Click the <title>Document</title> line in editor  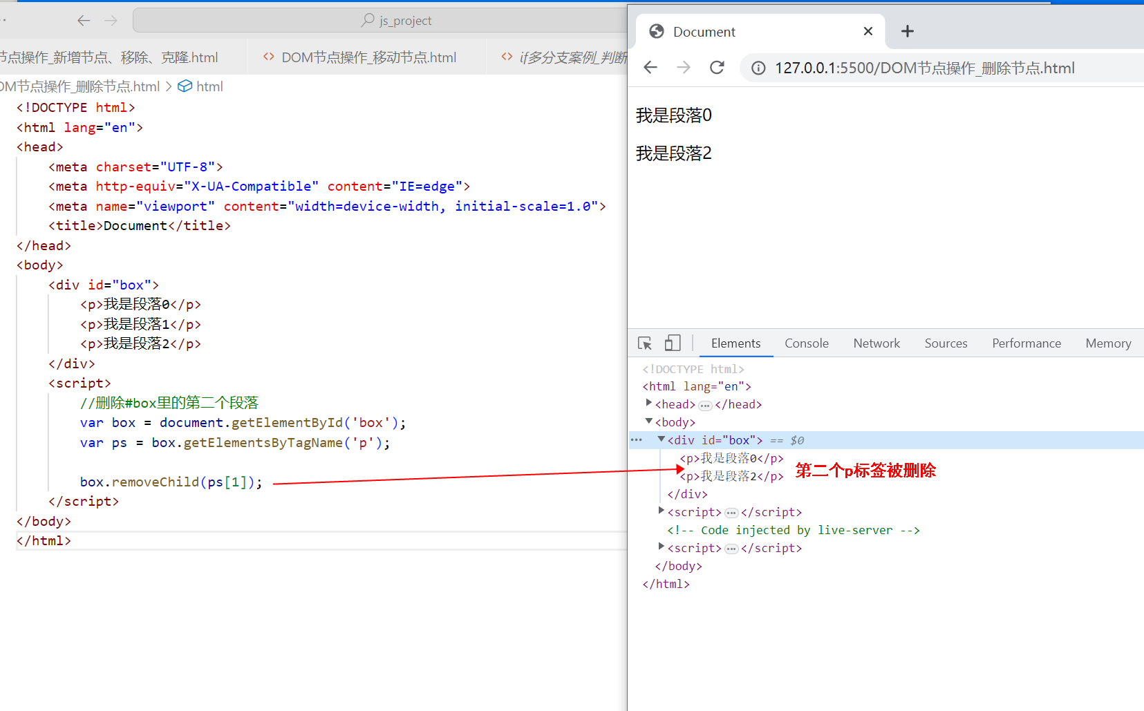click(140, 226)
